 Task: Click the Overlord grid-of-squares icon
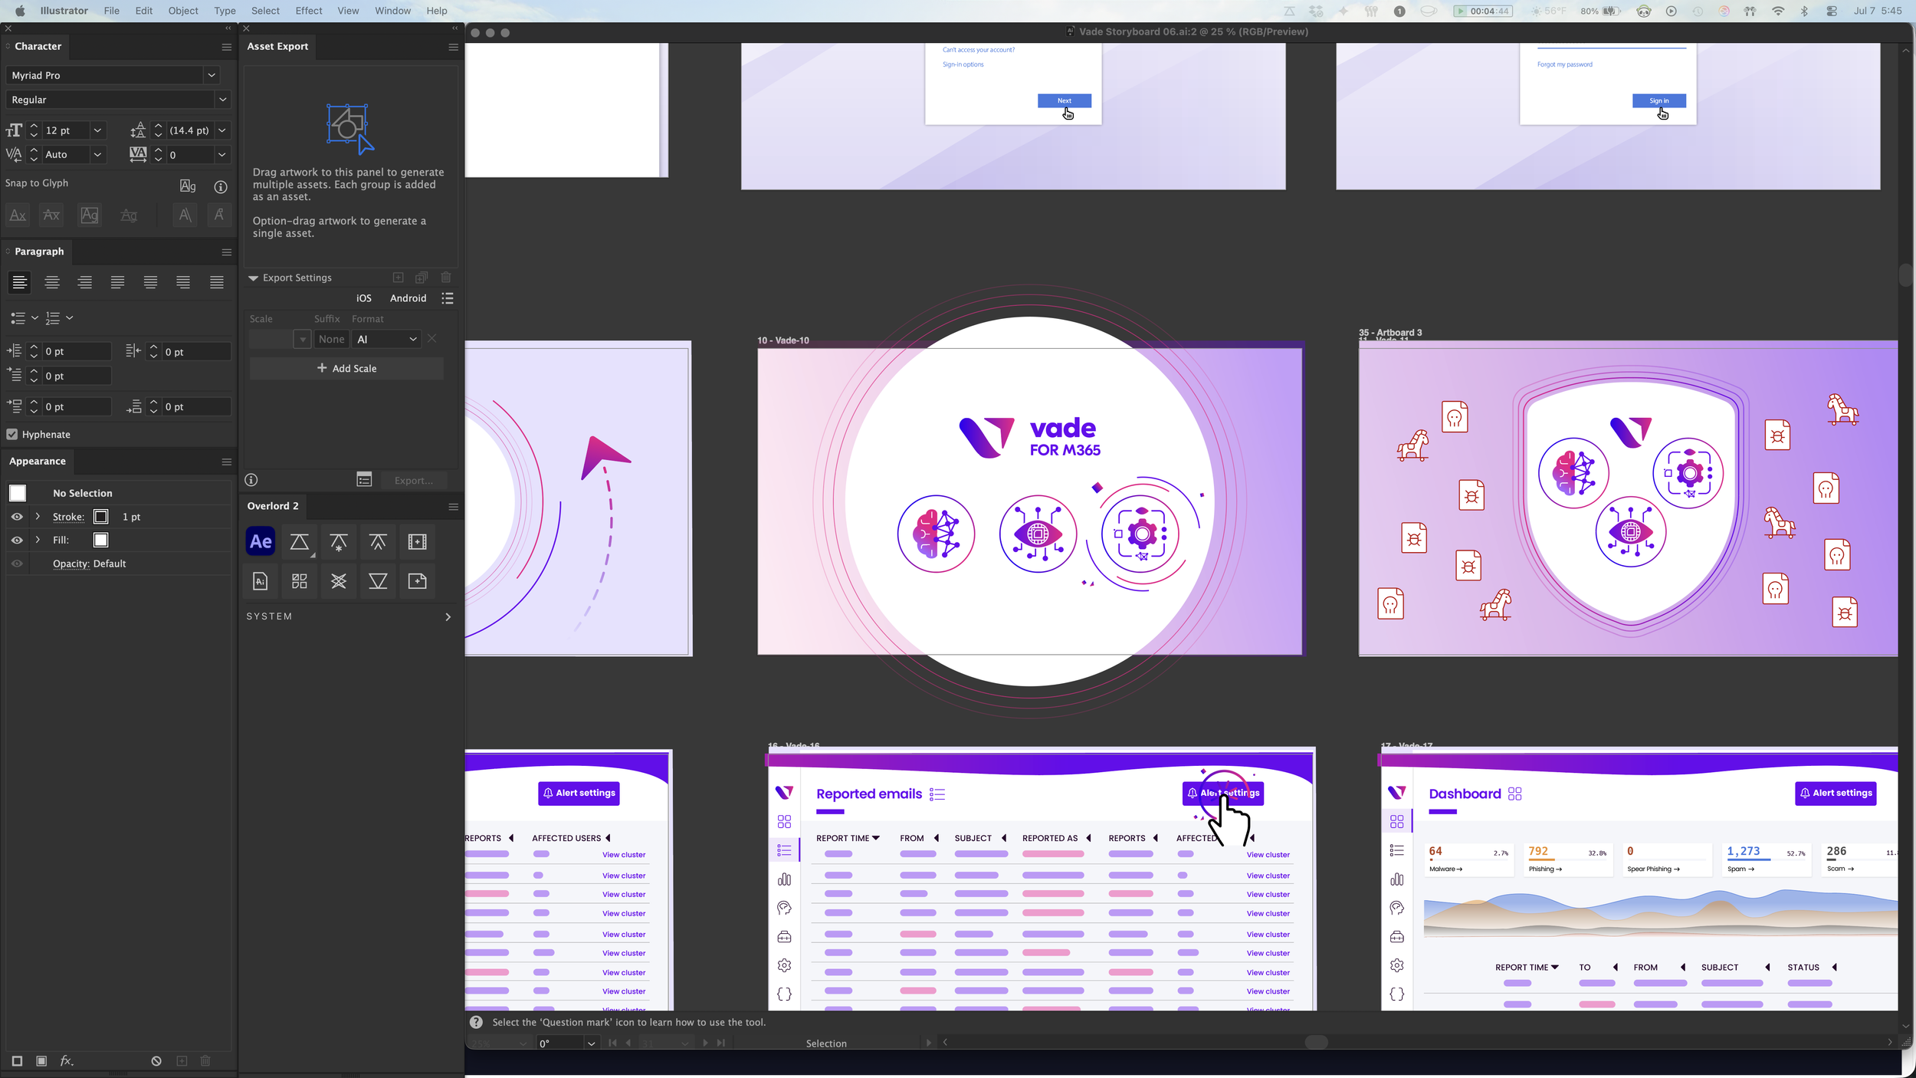[300, 581]
